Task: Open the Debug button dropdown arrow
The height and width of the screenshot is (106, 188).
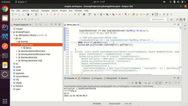Action: (98, 14)
